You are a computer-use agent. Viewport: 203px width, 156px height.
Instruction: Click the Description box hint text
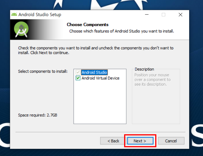(x=152, y=80)
